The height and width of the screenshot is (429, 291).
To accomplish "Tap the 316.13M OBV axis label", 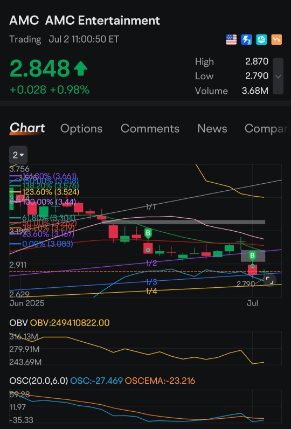I will point(24,336).
